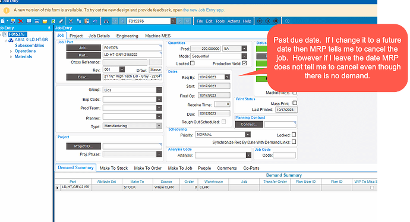The height and width of the screenshot is (222, 410).
Task: Click the assembly icon beside ASM: 0
Action: (11, 40)
